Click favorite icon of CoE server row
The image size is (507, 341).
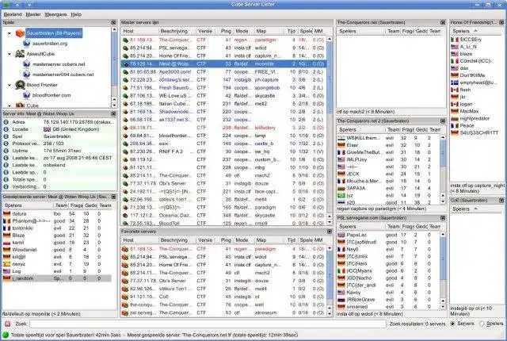pyautogui.click(x=125, y=297)
